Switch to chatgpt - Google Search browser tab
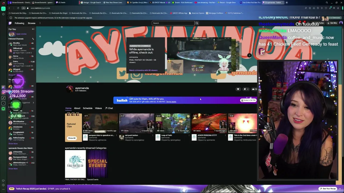The width and height of the screenshot is (344, 193). [x=91, y=2]
